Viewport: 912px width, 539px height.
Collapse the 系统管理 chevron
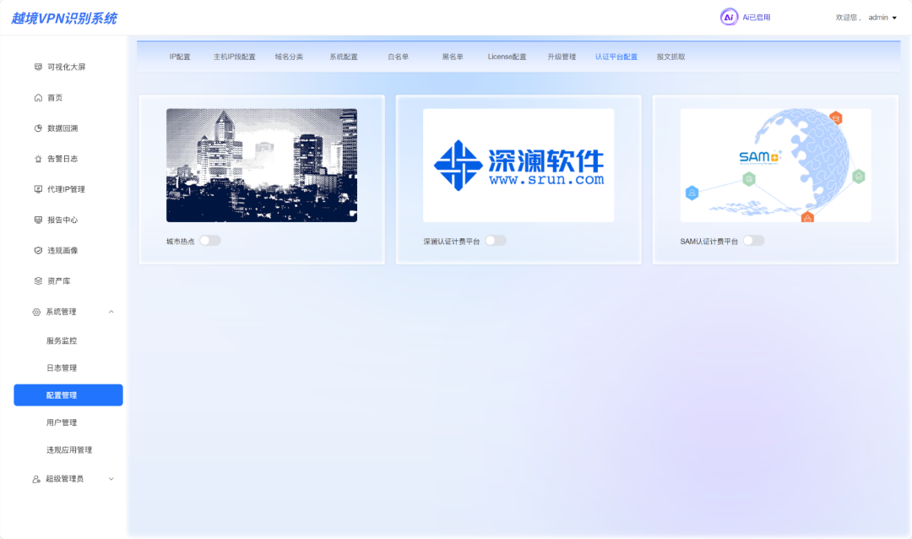[111, 312]
